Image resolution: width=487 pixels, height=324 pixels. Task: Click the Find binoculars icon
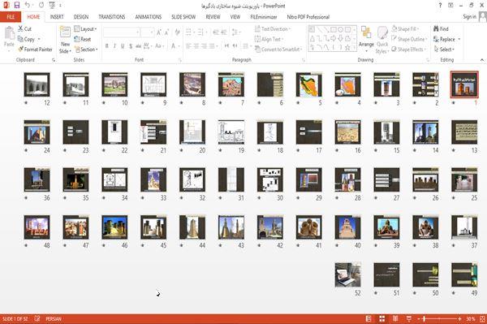coord(436,28)
